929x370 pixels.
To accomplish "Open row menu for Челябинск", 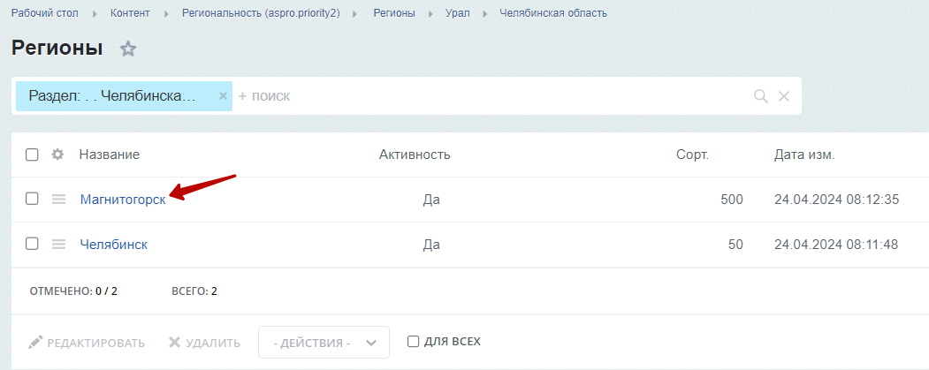I will 58,244.
